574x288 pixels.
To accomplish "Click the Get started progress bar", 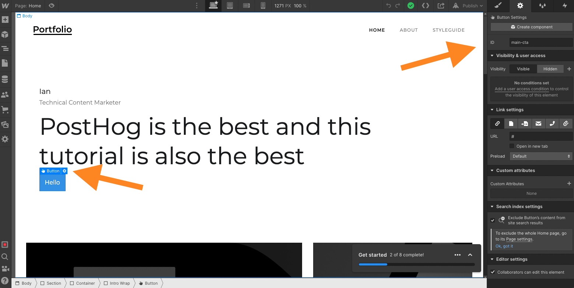I will (416, 264).
